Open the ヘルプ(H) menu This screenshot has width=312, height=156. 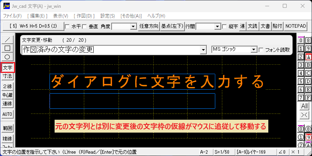click(156, 16)
